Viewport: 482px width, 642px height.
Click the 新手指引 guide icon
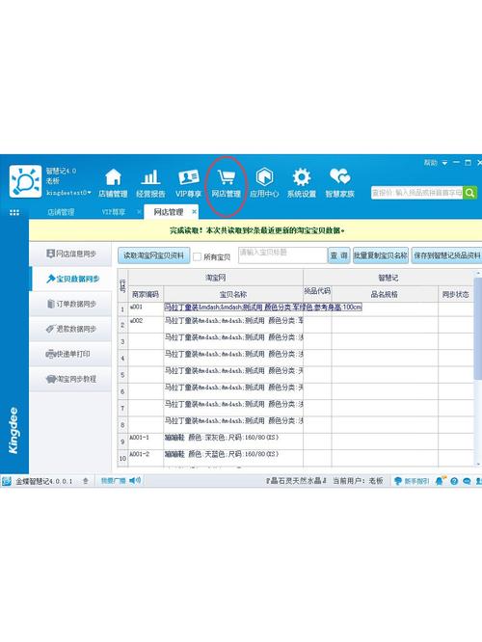(397, 481)
